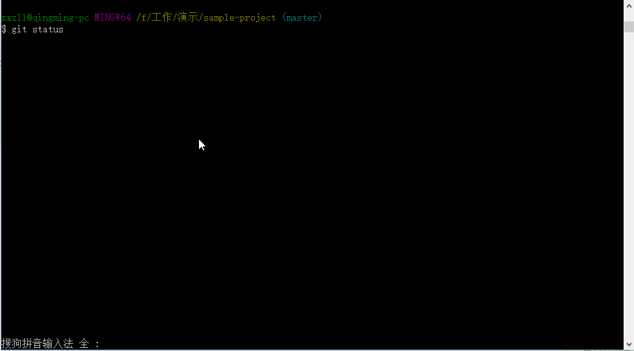Click the 搜狗拼音输入法 IME label
The height and width of the screenshot is (351, 634).
pyautogui.click(x=37, y=344)
